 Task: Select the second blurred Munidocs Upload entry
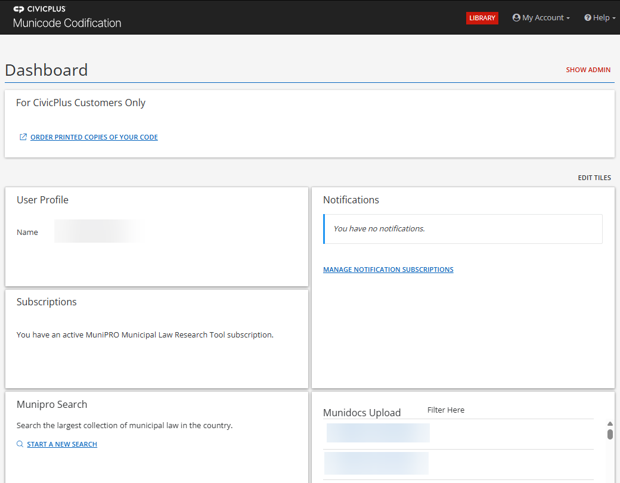[x=376, y=463]
